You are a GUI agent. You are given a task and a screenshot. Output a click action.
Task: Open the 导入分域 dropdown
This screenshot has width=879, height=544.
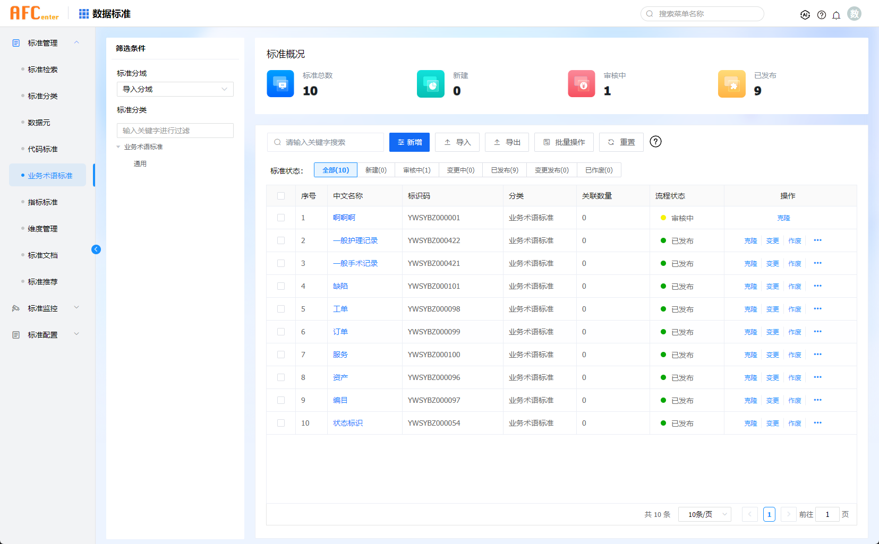coord(175,89)
